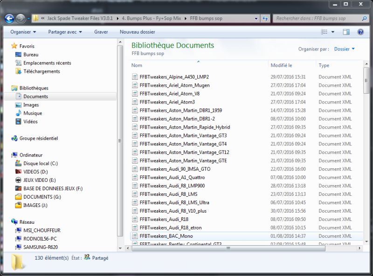Select Ordinateur in navigation pane
Viewport: 373px width, 276px height.
tap(31, 155)
